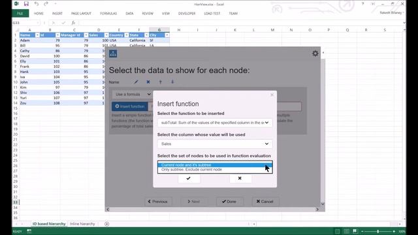
Task: Confirm Insert function with the checkmark button
Action: [189, 178]
